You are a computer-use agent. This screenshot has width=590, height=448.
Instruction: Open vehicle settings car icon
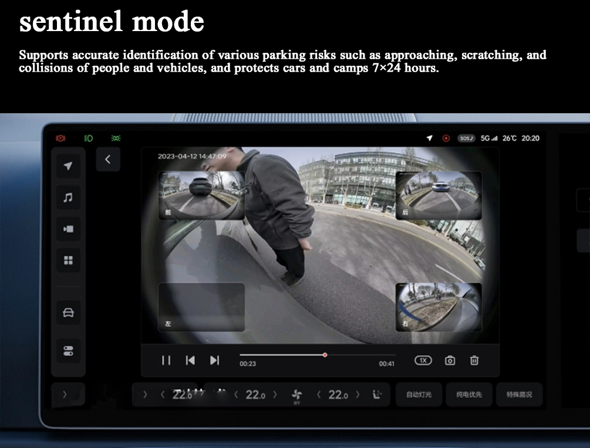pos(68,313)
